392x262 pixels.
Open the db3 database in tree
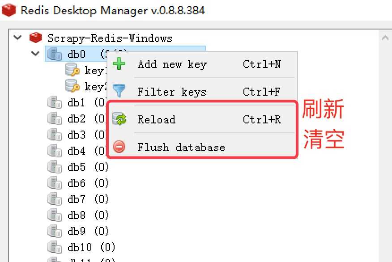(77, 135)
